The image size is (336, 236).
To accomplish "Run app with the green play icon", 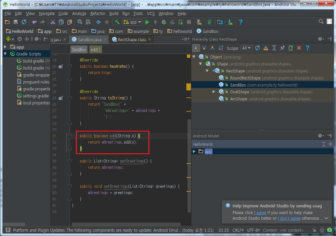I will (147, 22).
